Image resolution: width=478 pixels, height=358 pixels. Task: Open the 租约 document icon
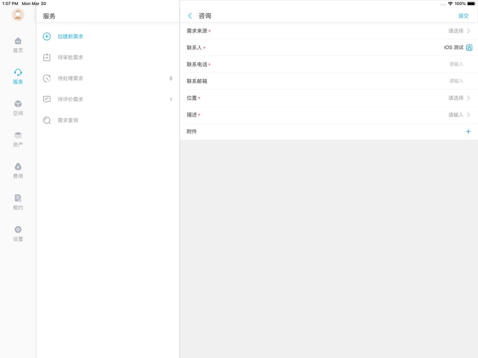[x=18, y=198]
